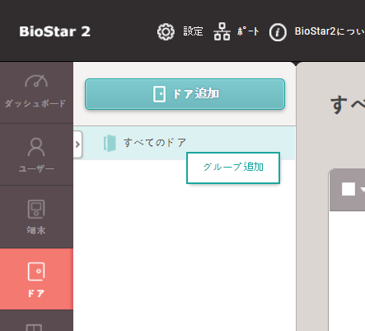Click the port network icon
Viewport: 365px width, 331px height.
[222, 31]
